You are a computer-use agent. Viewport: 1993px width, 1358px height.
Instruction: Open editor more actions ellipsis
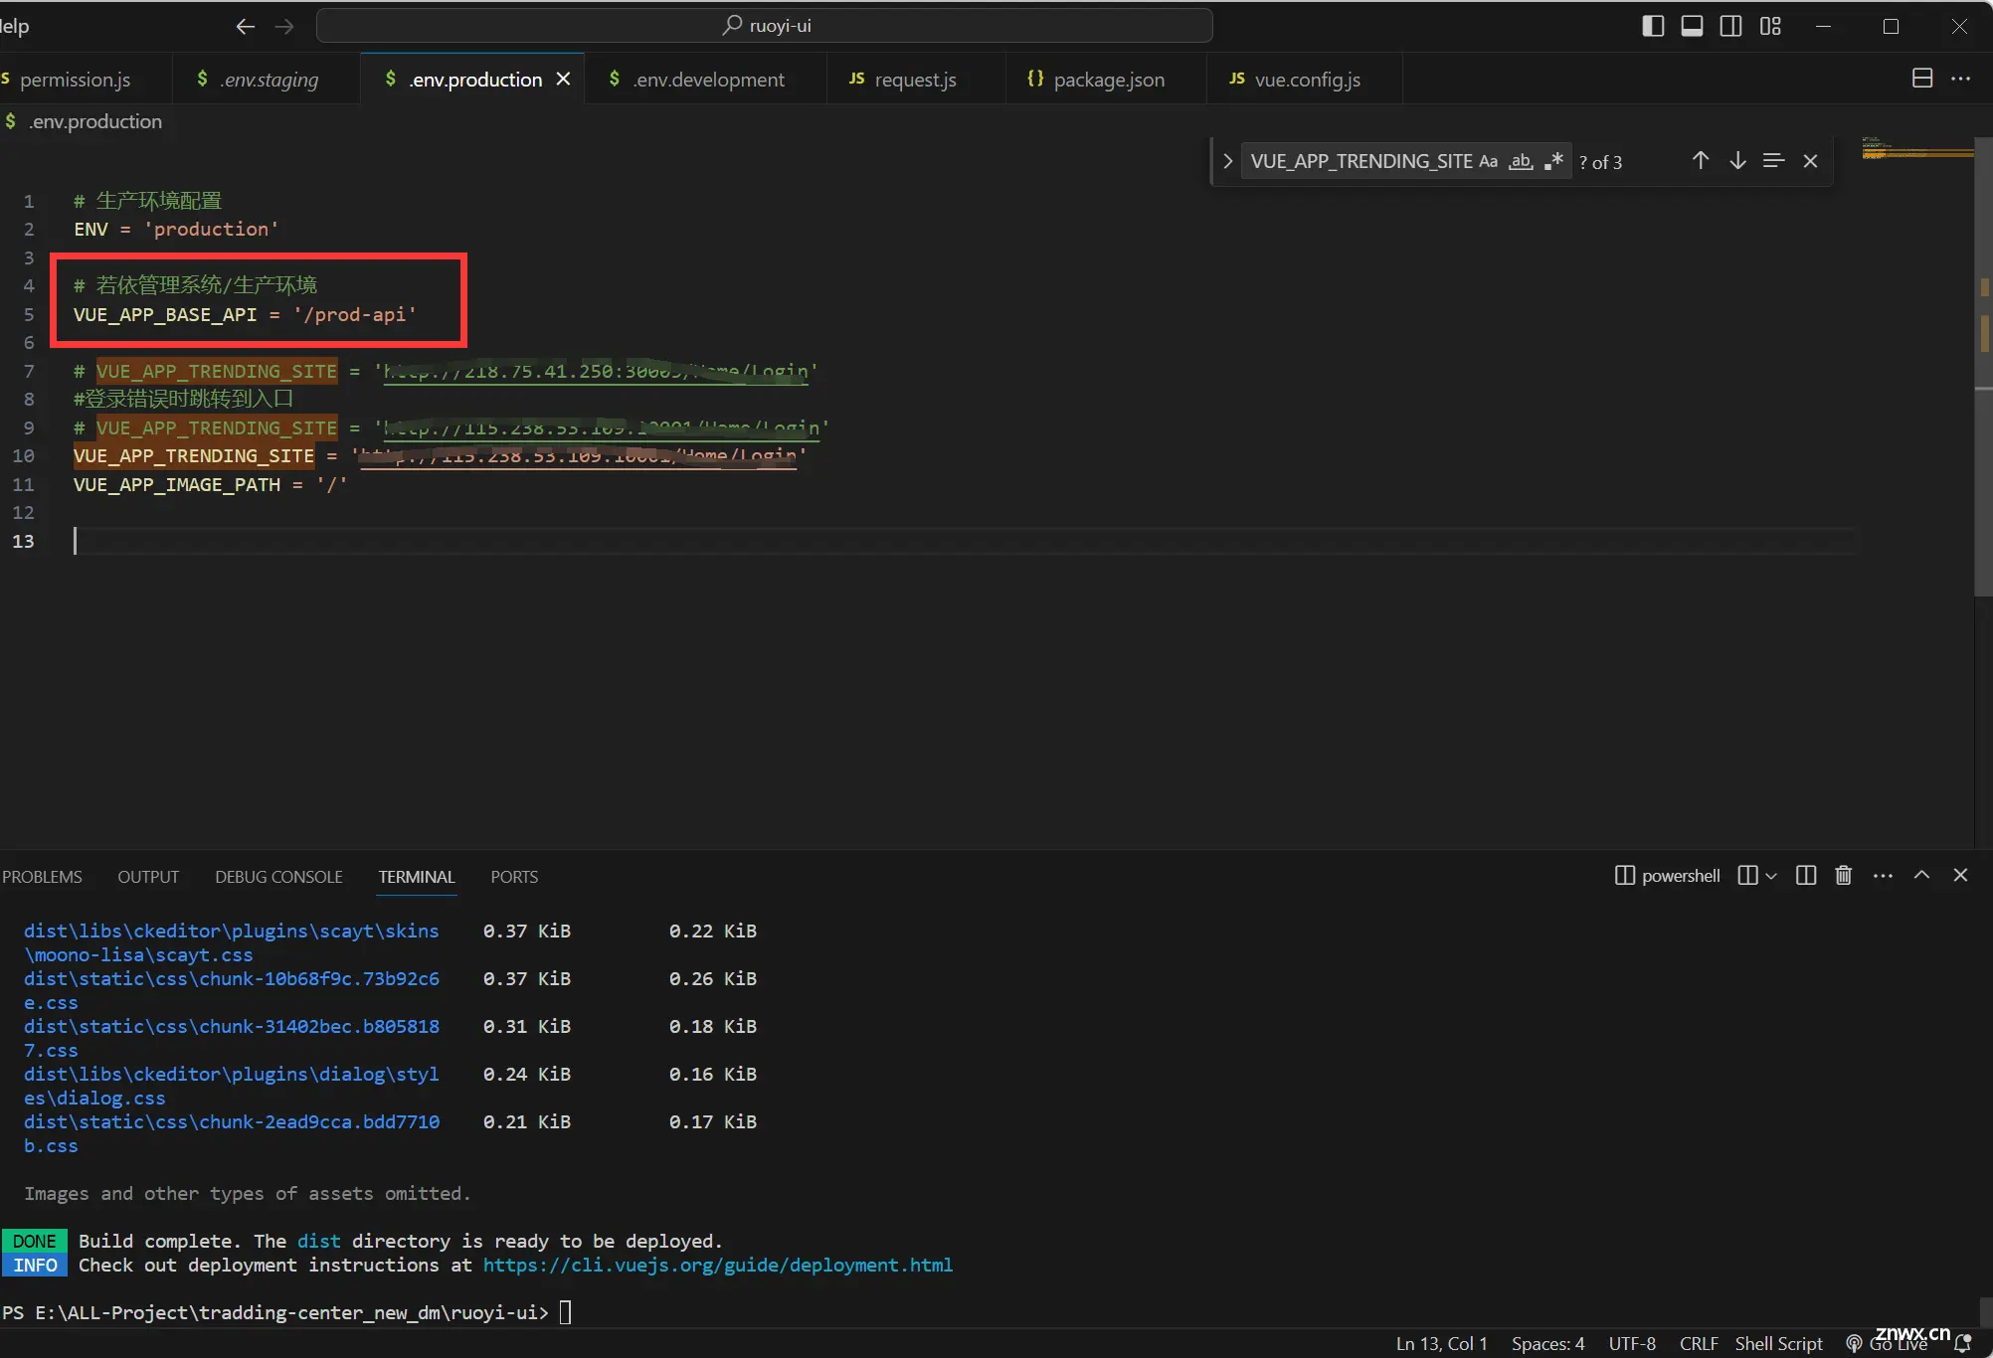[x=1961, y=78]
